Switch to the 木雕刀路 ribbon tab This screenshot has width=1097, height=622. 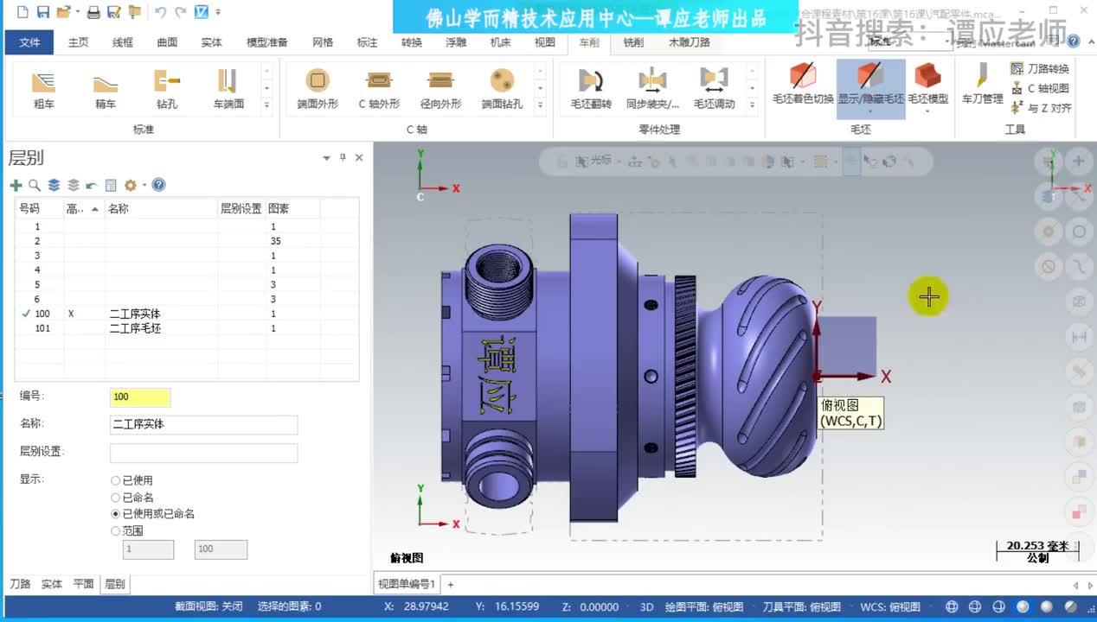coord(689,42)
